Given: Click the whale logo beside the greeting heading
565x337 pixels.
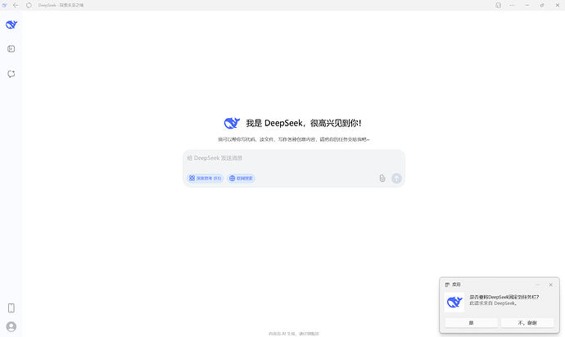Looking at the screenshot, I should (x=232, y=123).
